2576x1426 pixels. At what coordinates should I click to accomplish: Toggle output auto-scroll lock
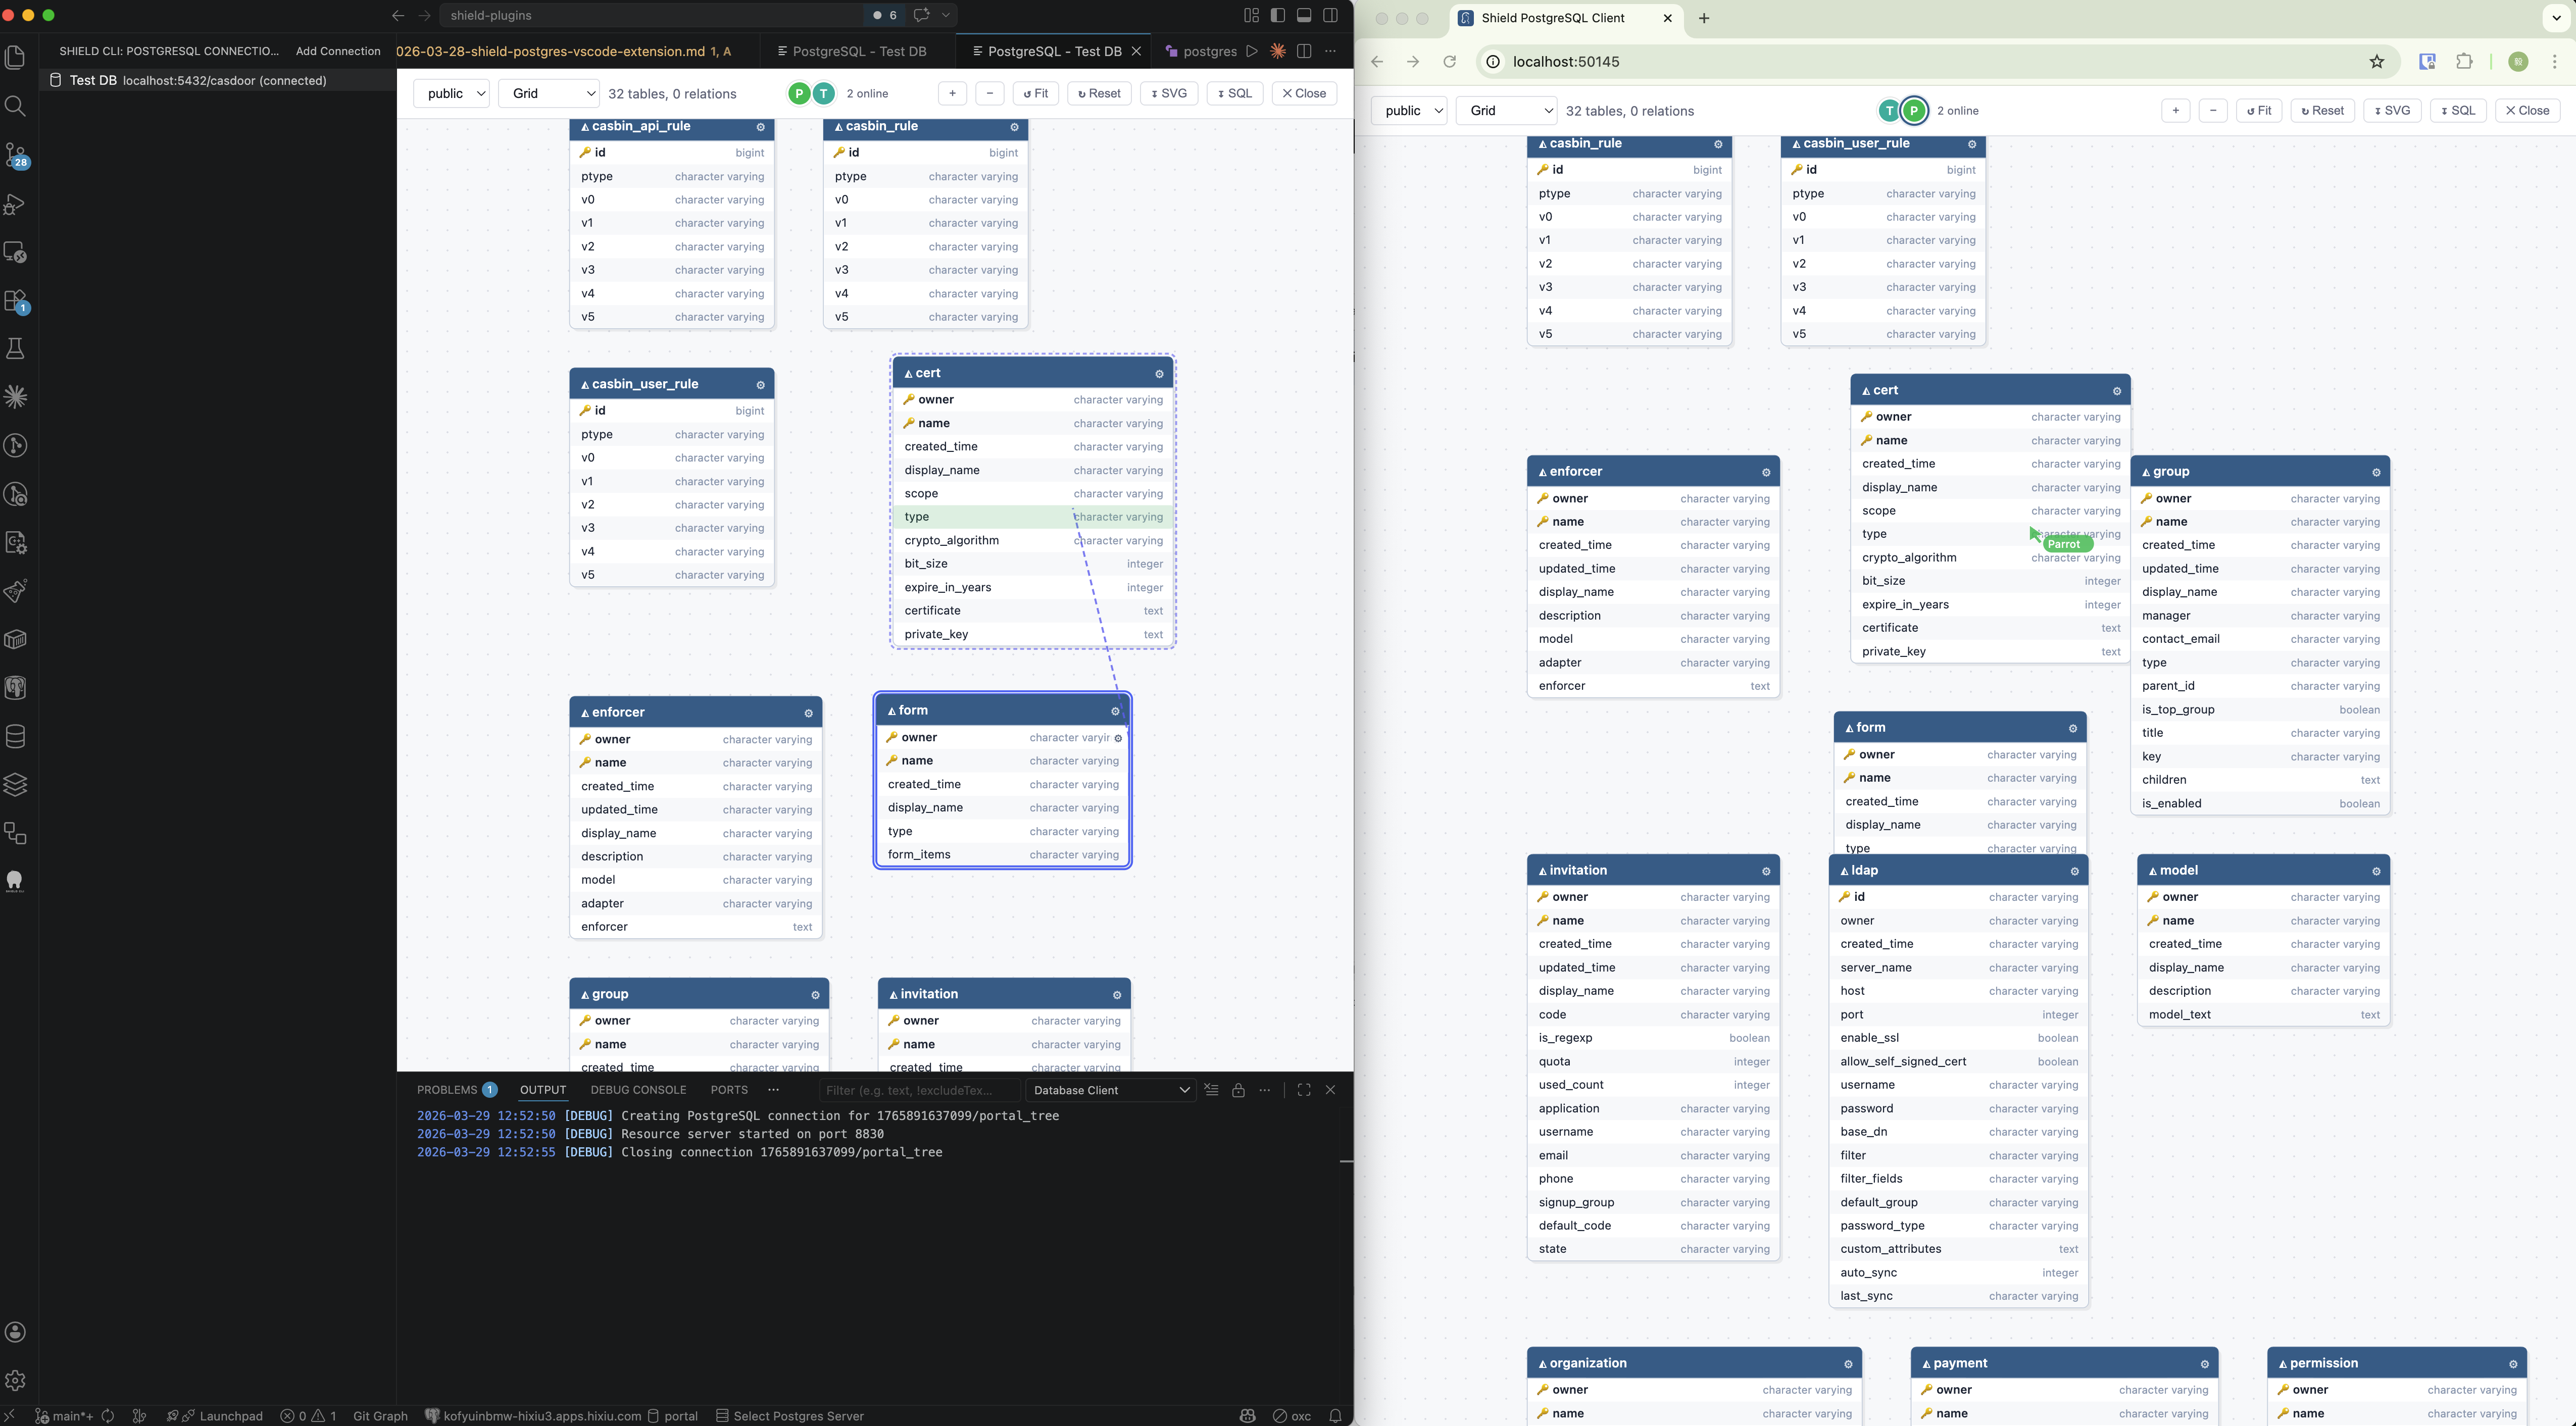click(x=1238, y=1090)
